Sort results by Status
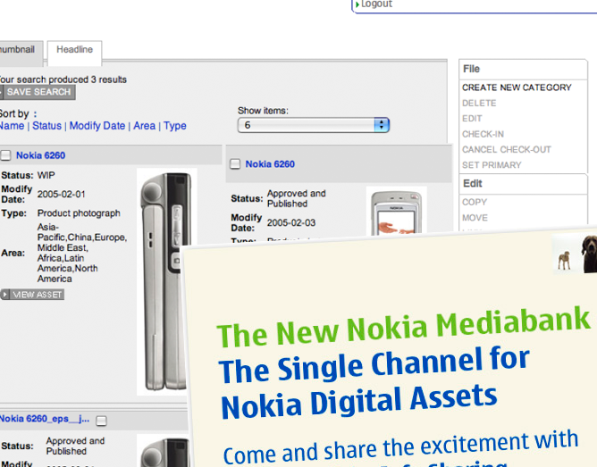 pyautogui.click(x=46, y=126)
